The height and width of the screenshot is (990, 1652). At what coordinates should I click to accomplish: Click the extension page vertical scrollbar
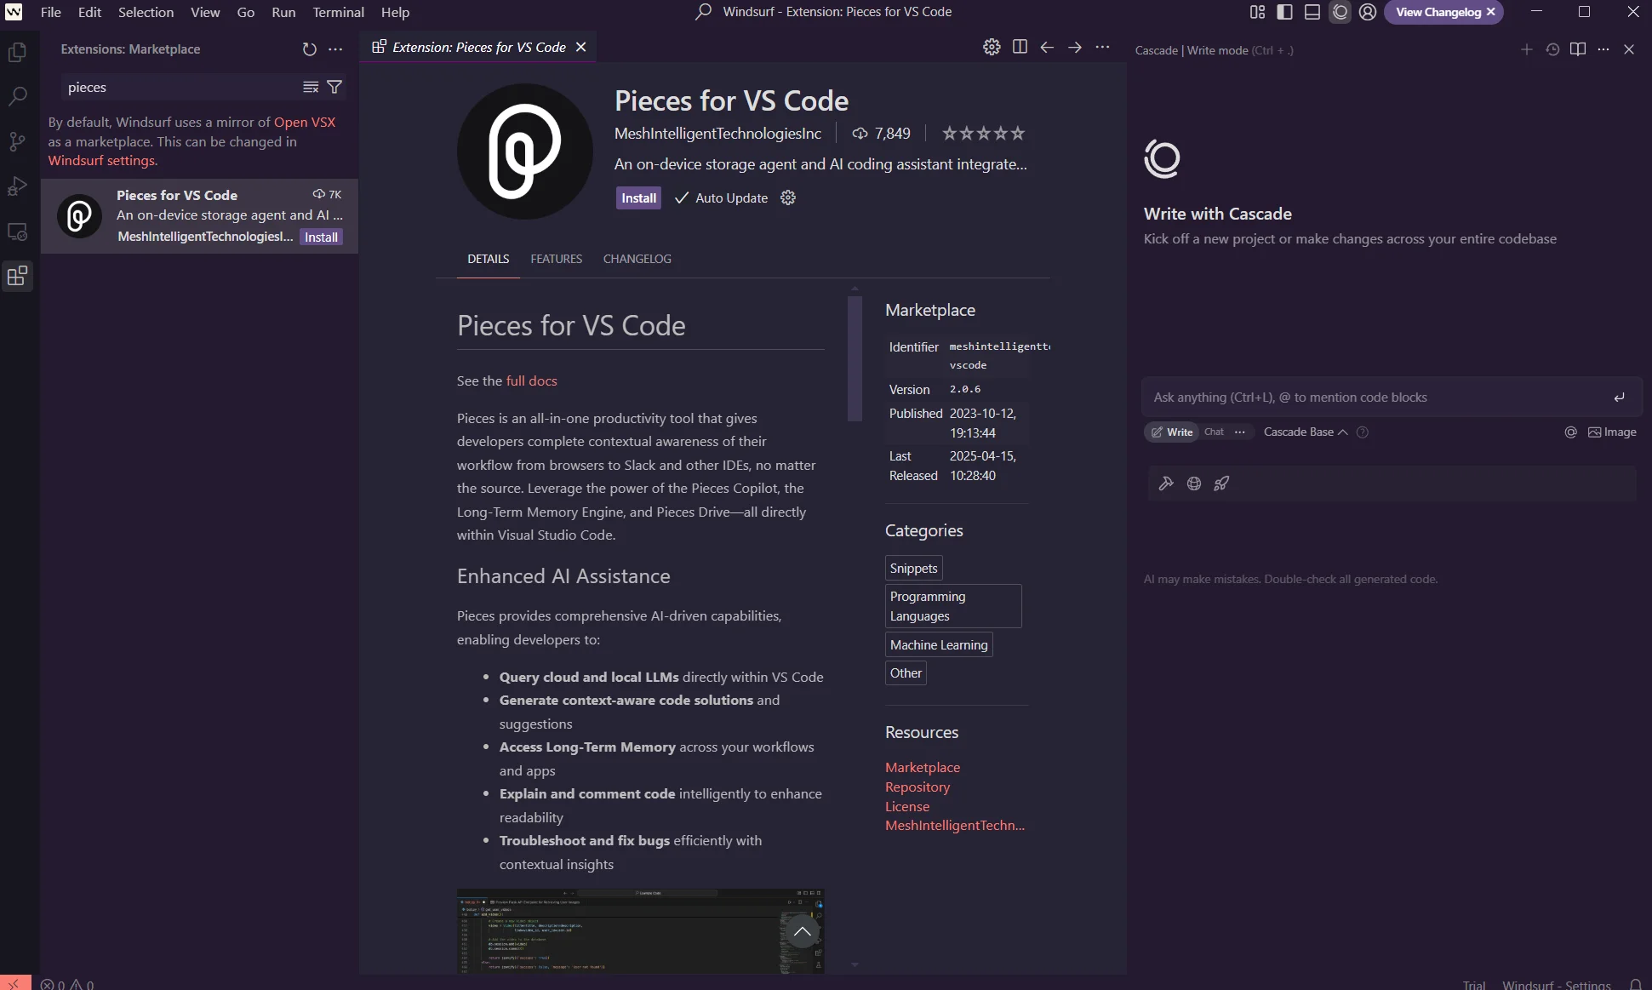click(855, 358)
